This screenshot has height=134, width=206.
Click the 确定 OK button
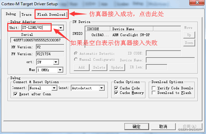[137, 126]
